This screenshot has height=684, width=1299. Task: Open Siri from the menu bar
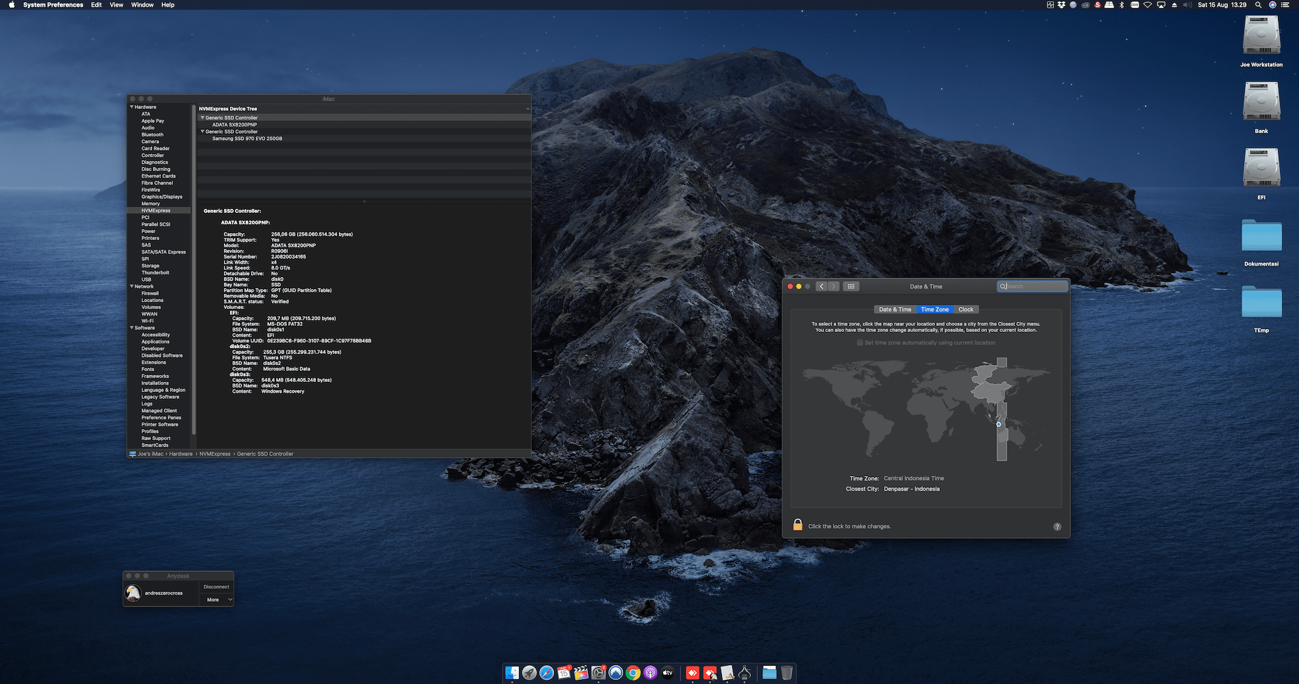tap(1273, 5)
